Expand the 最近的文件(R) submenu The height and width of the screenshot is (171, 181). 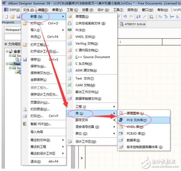44,140
